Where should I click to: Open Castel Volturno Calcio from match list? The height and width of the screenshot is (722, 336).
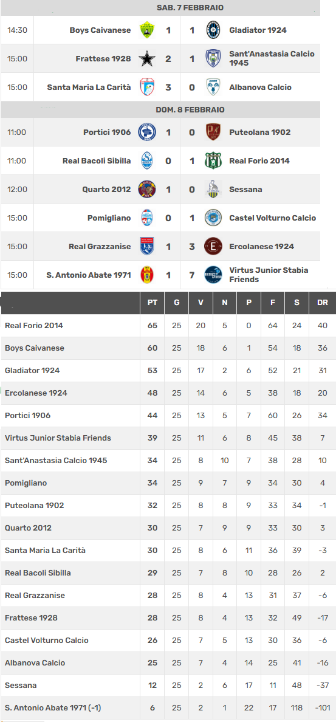[x=272, y=218]
